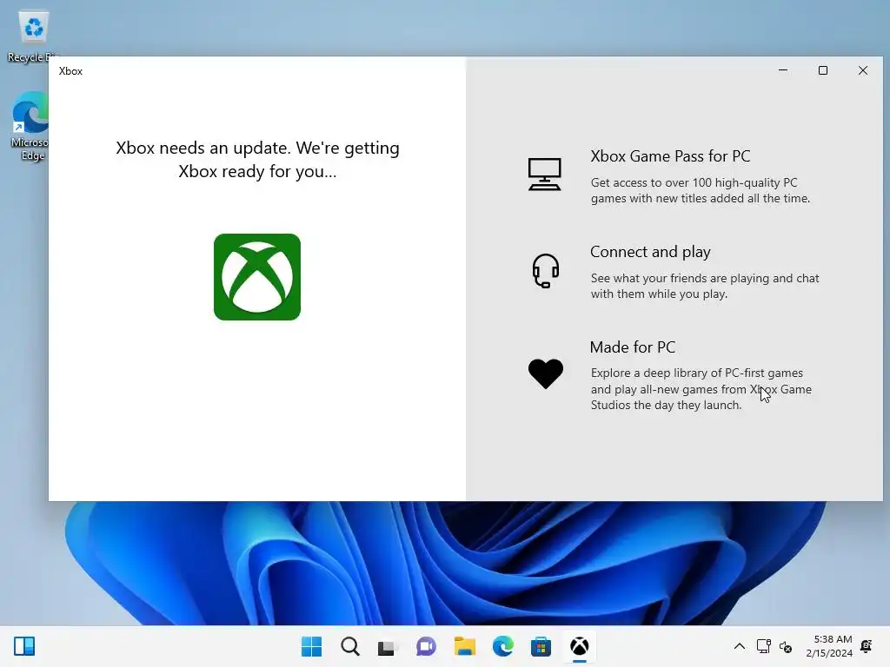Select the Xbox app taskbar icon
Image resolution: width=890 pixels, height=667 pixels.
(x=579, y=646)
